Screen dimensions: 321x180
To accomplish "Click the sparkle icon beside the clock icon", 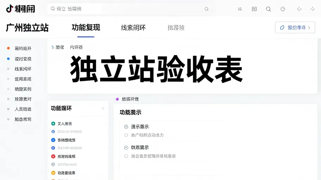I will [x=299, y=9].
